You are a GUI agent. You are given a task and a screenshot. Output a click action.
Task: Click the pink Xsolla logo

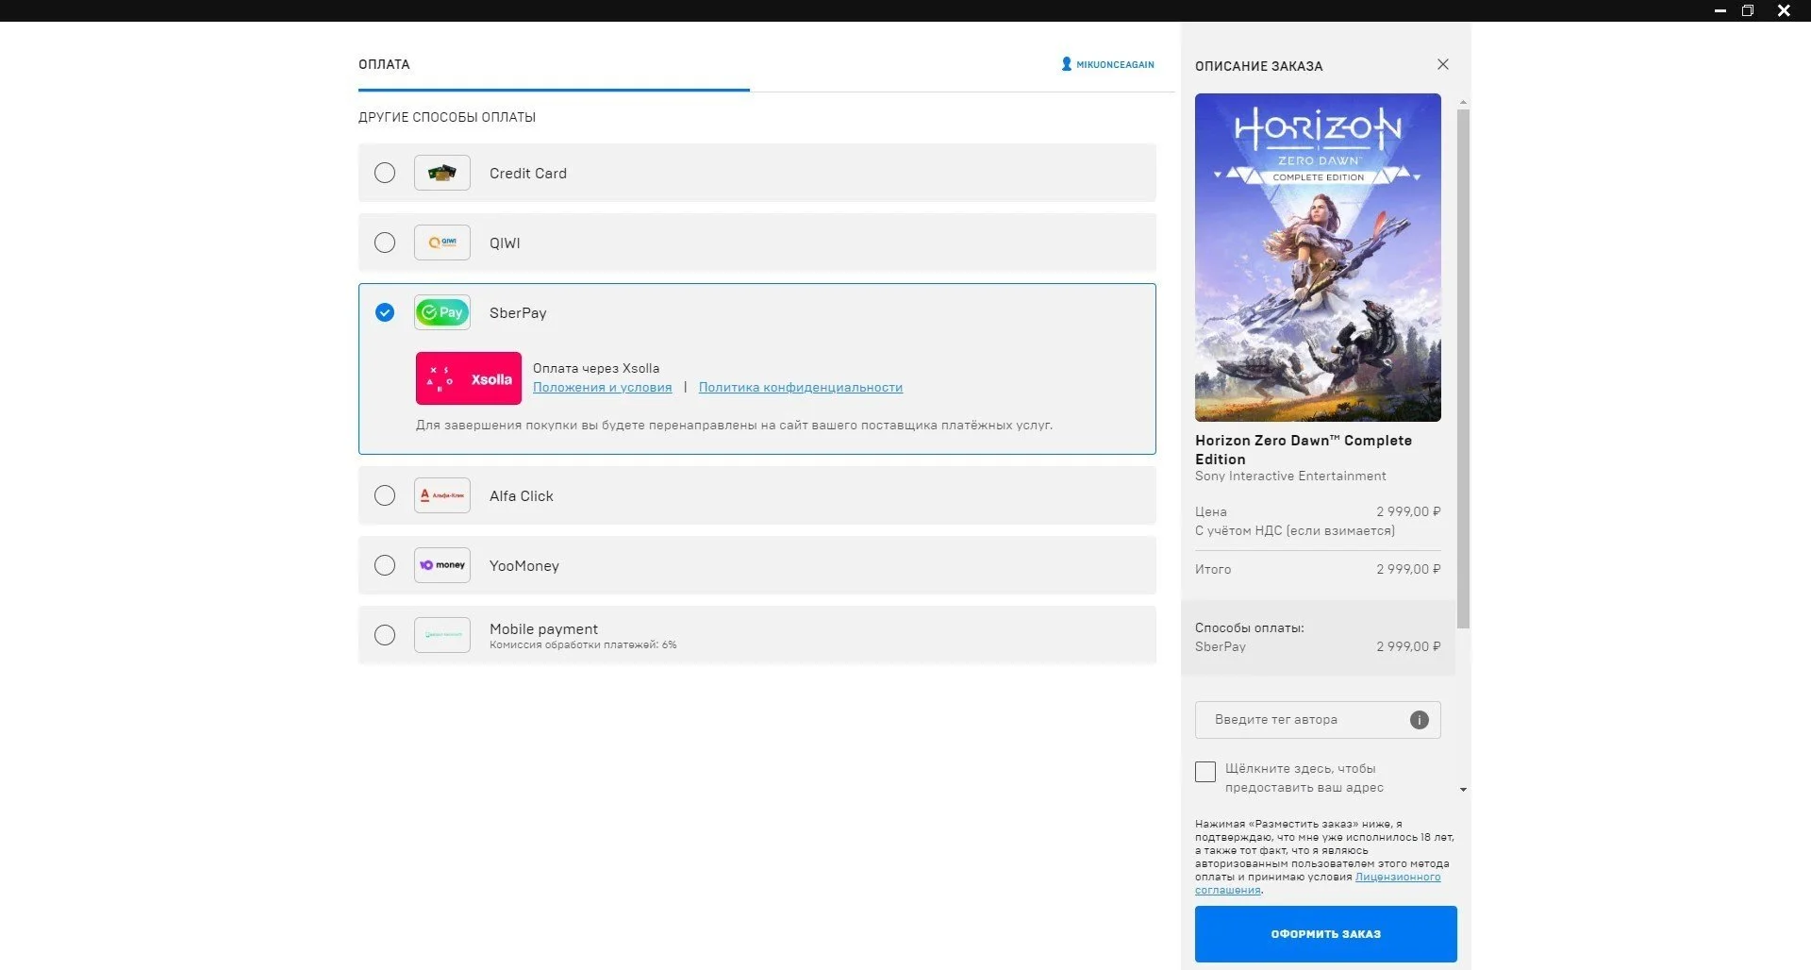(469, 378)
